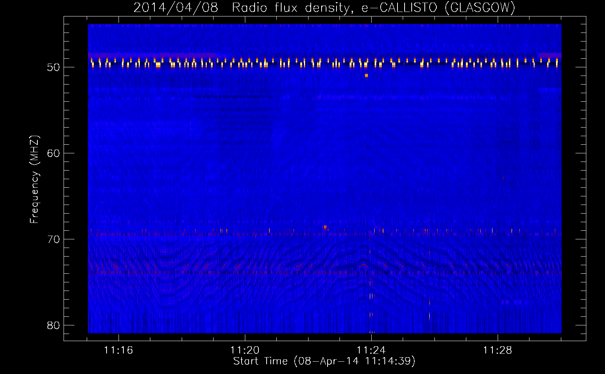Click the 60 MHz frequency tick label
Screen dimensions: 605x374
pos(53,153)
